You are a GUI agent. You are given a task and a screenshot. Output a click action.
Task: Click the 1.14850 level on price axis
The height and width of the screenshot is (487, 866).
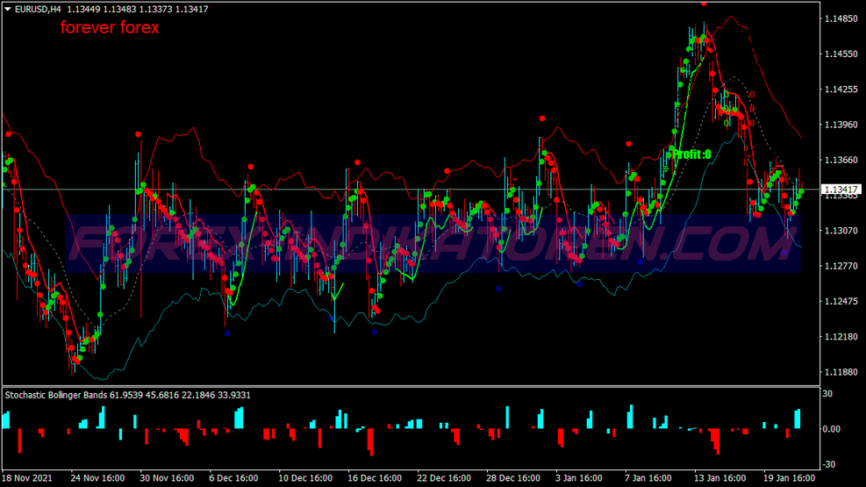click(841, 18)
